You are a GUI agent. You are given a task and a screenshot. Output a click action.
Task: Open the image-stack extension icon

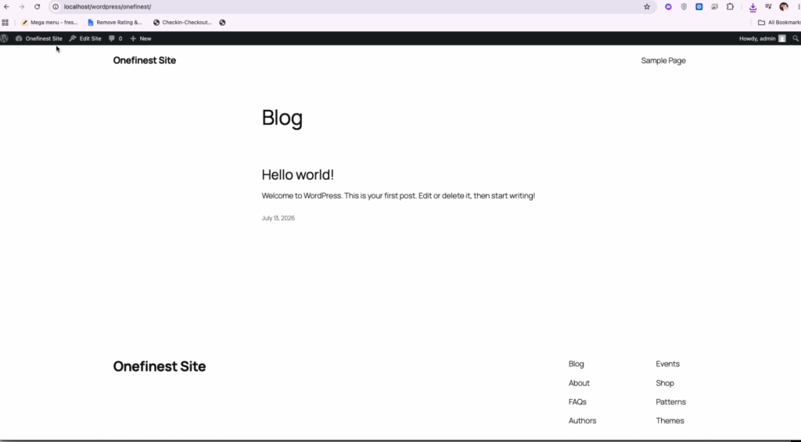(714, 6)
